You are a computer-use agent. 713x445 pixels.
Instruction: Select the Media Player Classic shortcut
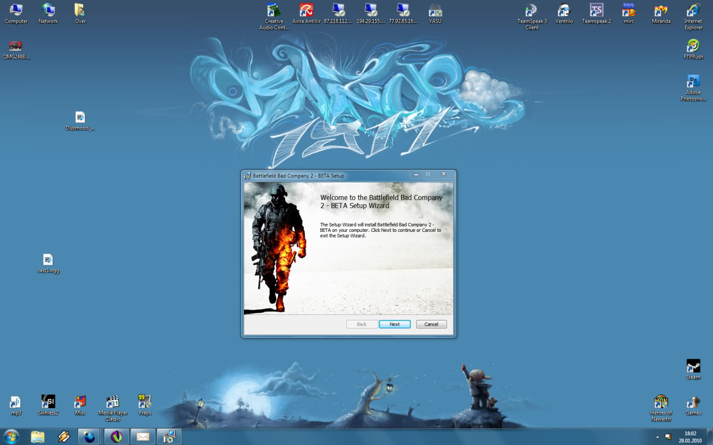pos(113,408)
